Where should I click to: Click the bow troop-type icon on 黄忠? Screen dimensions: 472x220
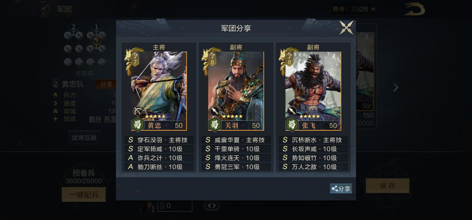click(138, 111)
